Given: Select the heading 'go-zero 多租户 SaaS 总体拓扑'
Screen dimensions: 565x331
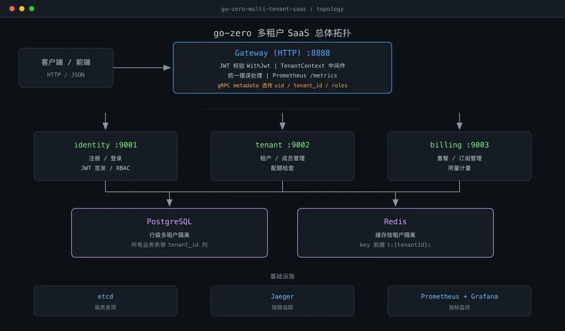Looking at the screenshot, I should [x=282, y=33].
